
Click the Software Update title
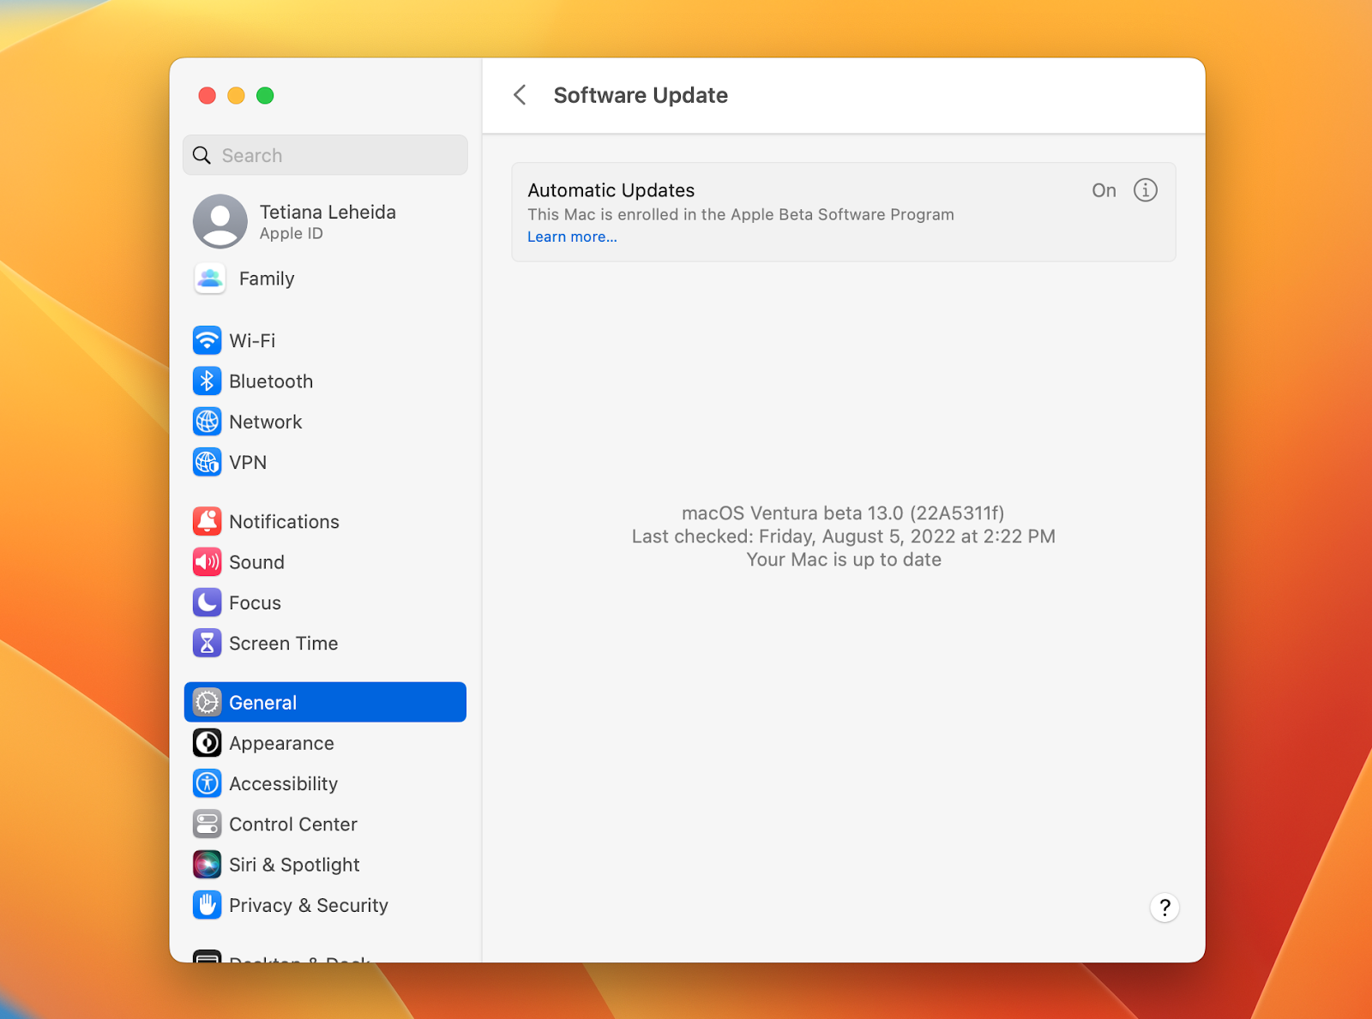(x=641, y=95)
